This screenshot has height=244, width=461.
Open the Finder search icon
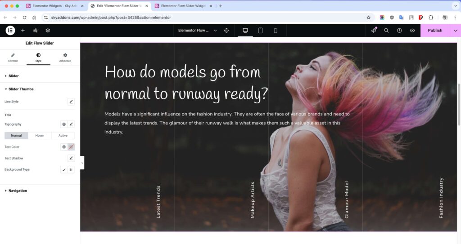[386, 30]
